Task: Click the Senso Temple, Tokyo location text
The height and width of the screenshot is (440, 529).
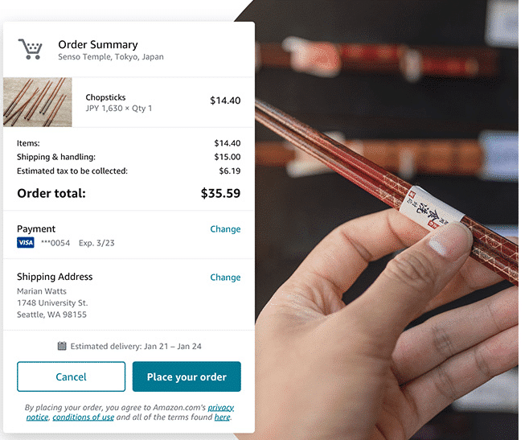Action: [x=111, y=57]
